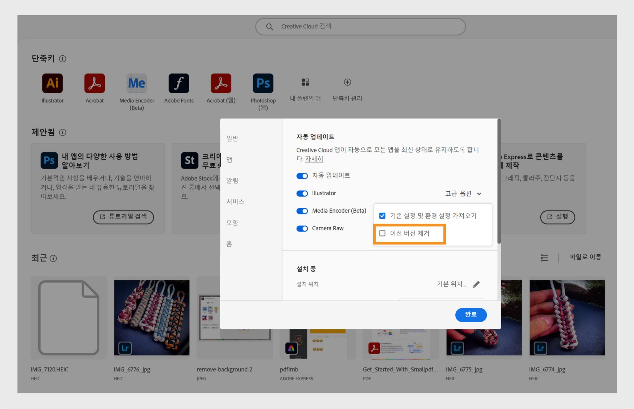Viewport: 634px width, 409px height.
Task: Switch to the list view icon
Action: pyautogui.click(x=544, y=258)
